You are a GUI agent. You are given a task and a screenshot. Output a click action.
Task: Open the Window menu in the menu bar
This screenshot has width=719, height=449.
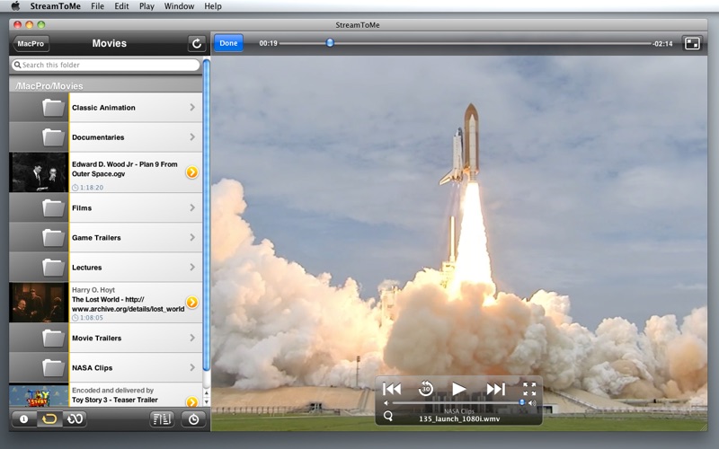click(179, 6)
